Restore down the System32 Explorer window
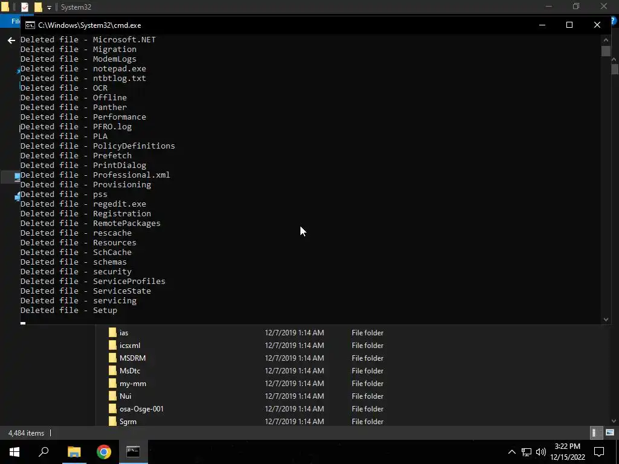Screen dimensions: 619x464 (576, 6)
